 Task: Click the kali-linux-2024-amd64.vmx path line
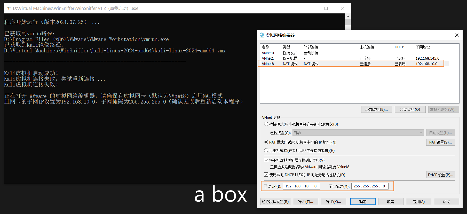tap(115, 51)
